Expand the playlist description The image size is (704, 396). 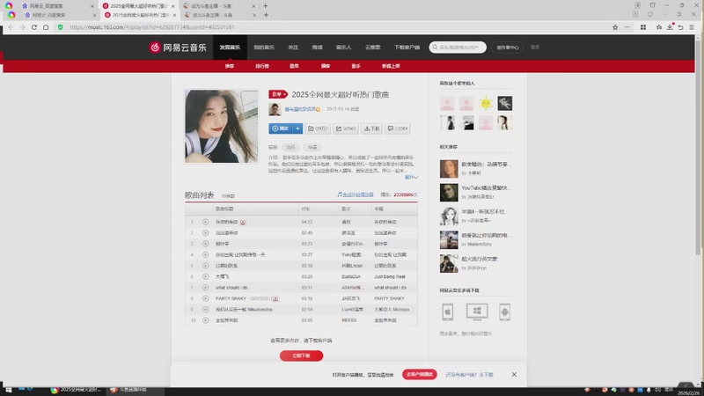pyautogui.click(x=411, y=178)
